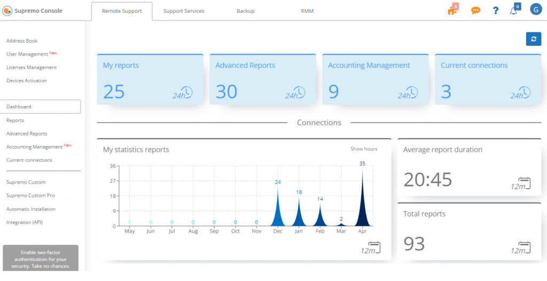Open the Advanced Reports summary card
The image size is (547, 281).
[x=262, y=79]
